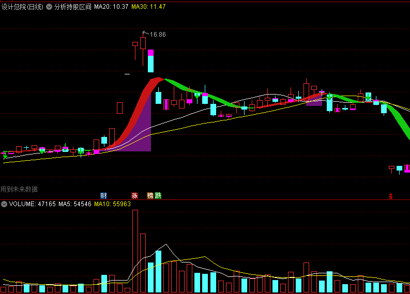This screenshot has height=294, width=410.
Task: Expand the VOLUME indicator options circle
Action: (x=4, y=204)
